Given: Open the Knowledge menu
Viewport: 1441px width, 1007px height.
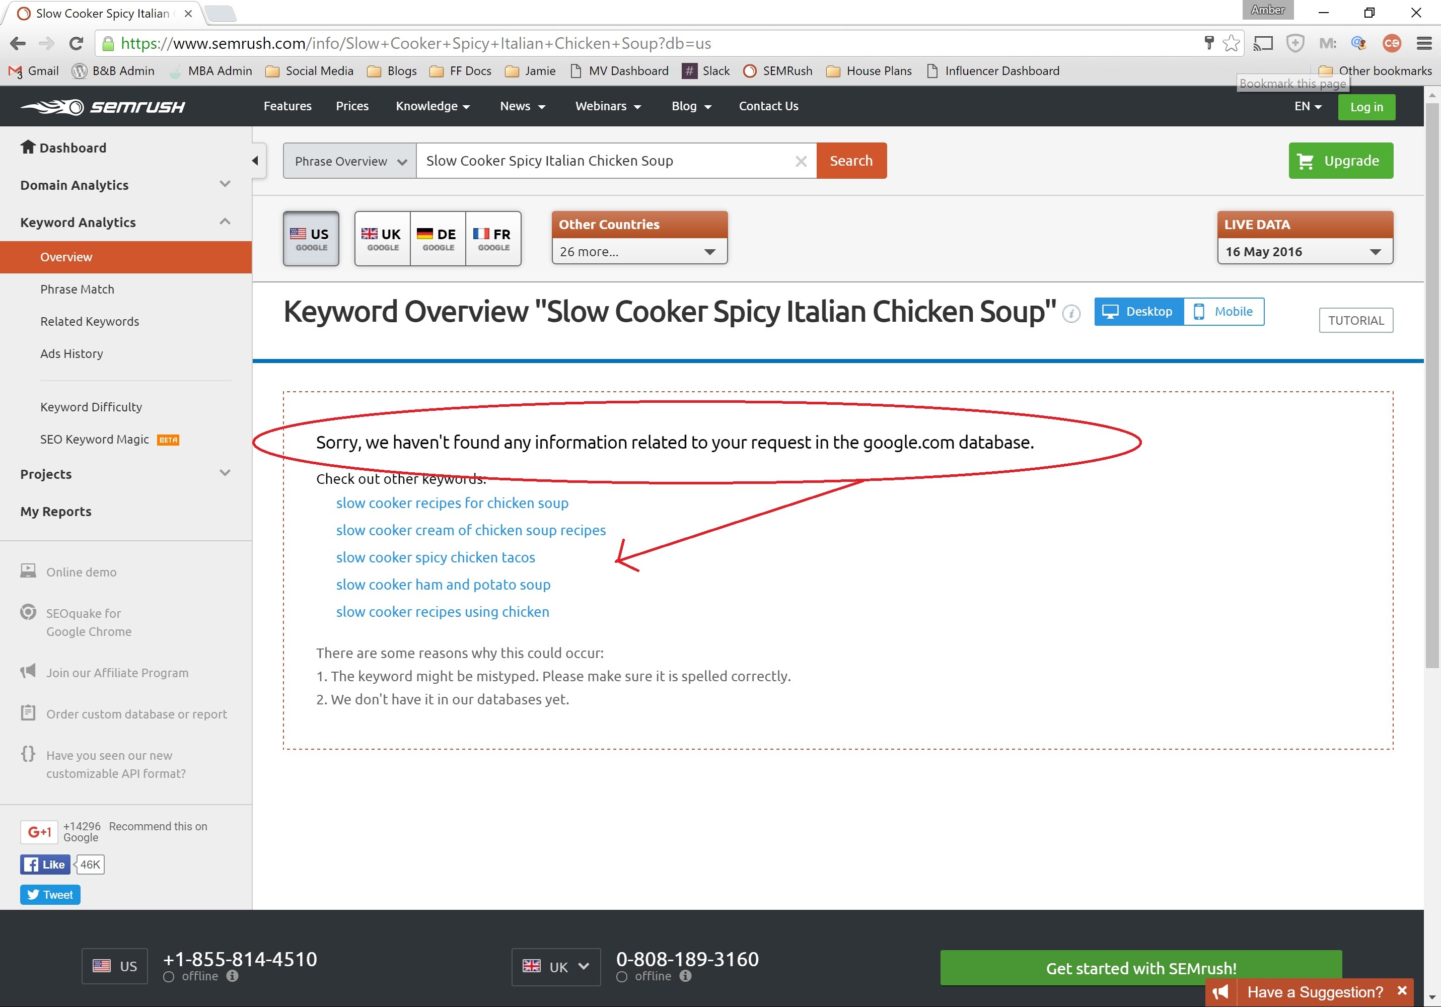Looking at the screenshot, I should pyautogui.click(x=433, y=106).
